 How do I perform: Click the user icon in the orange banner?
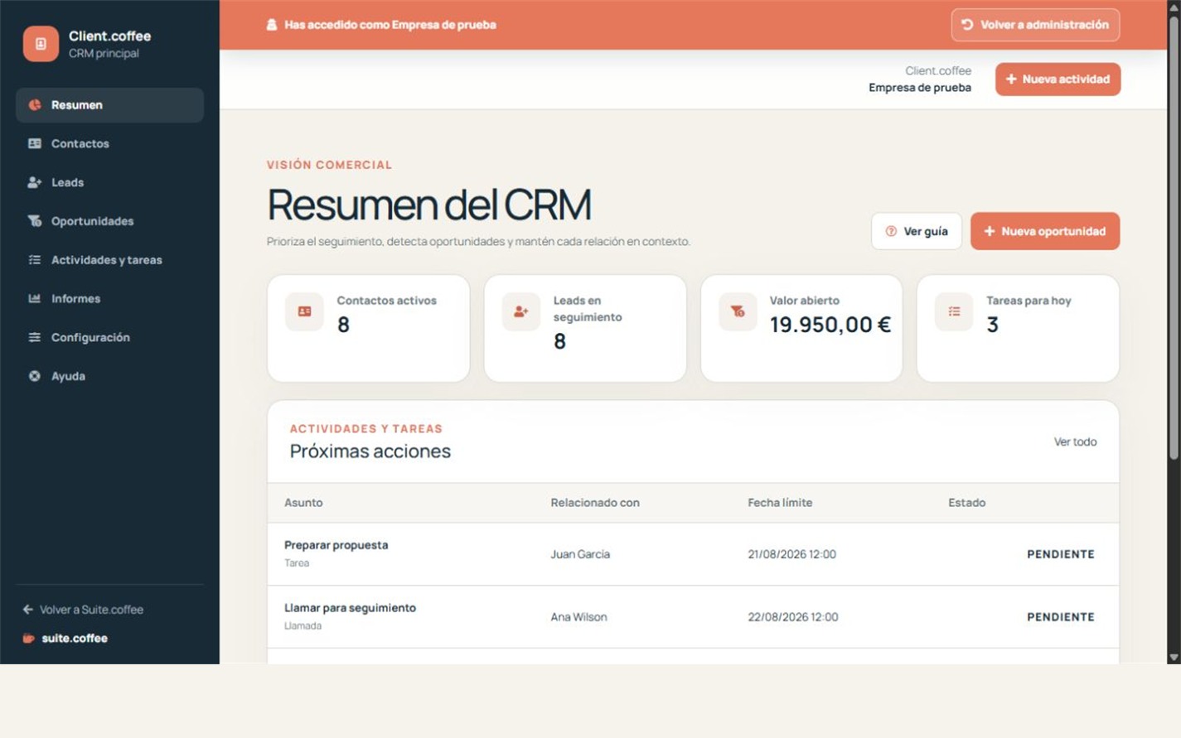tap(271, 25)
